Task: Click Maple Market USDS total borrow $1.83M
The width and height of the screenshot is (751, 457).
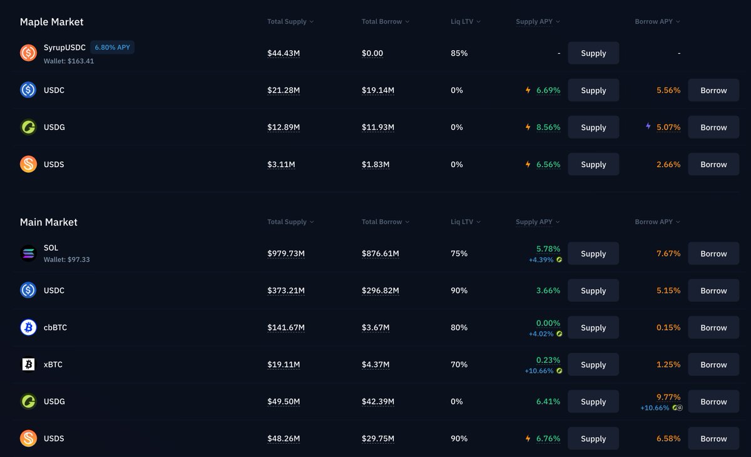Action: coord(375,164)
